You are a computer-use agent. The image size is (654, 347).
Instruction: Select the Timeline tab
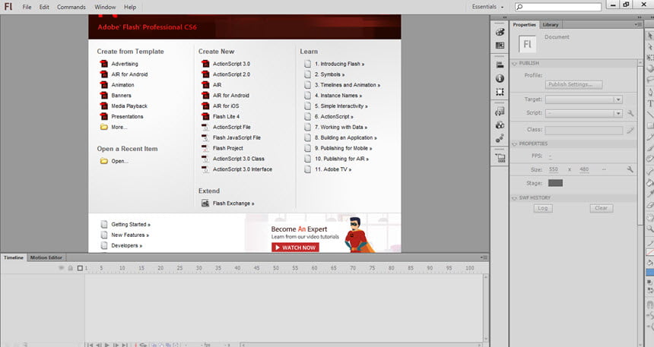(x=14, y=257)
